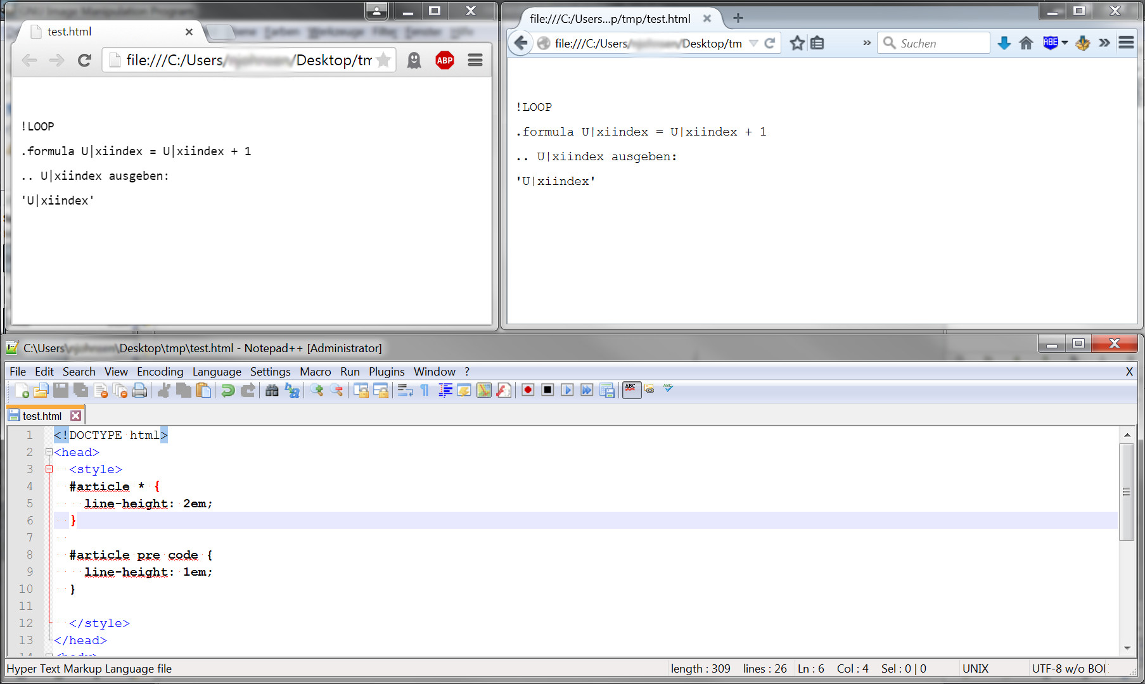Collapse the style tag fold marker
This screenshot has width=1145, height=684.
tap(49, 469)
